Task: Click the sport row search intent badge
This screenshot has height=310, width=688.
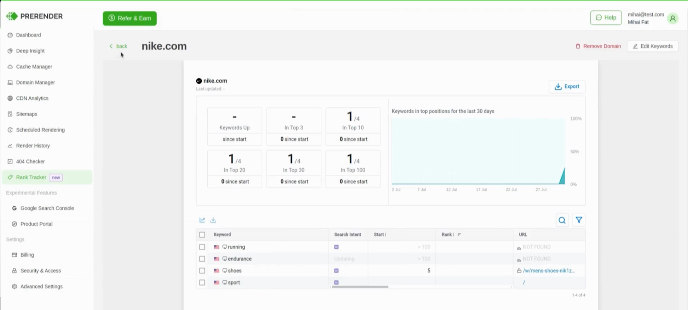Action: (x=336, y=283)
